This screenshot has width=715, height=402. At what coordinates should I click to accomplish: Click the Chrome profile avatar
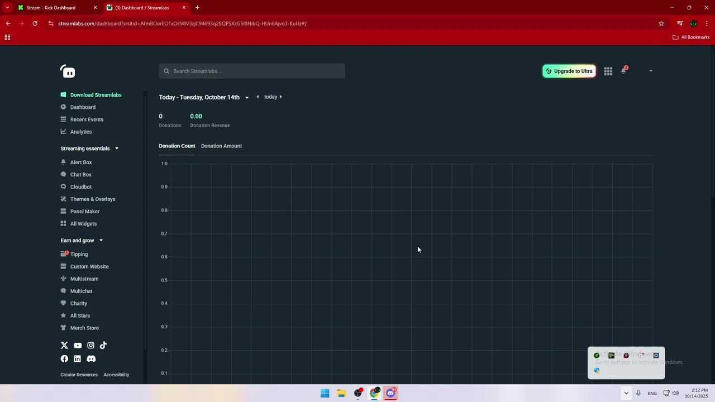click(694, 23)
